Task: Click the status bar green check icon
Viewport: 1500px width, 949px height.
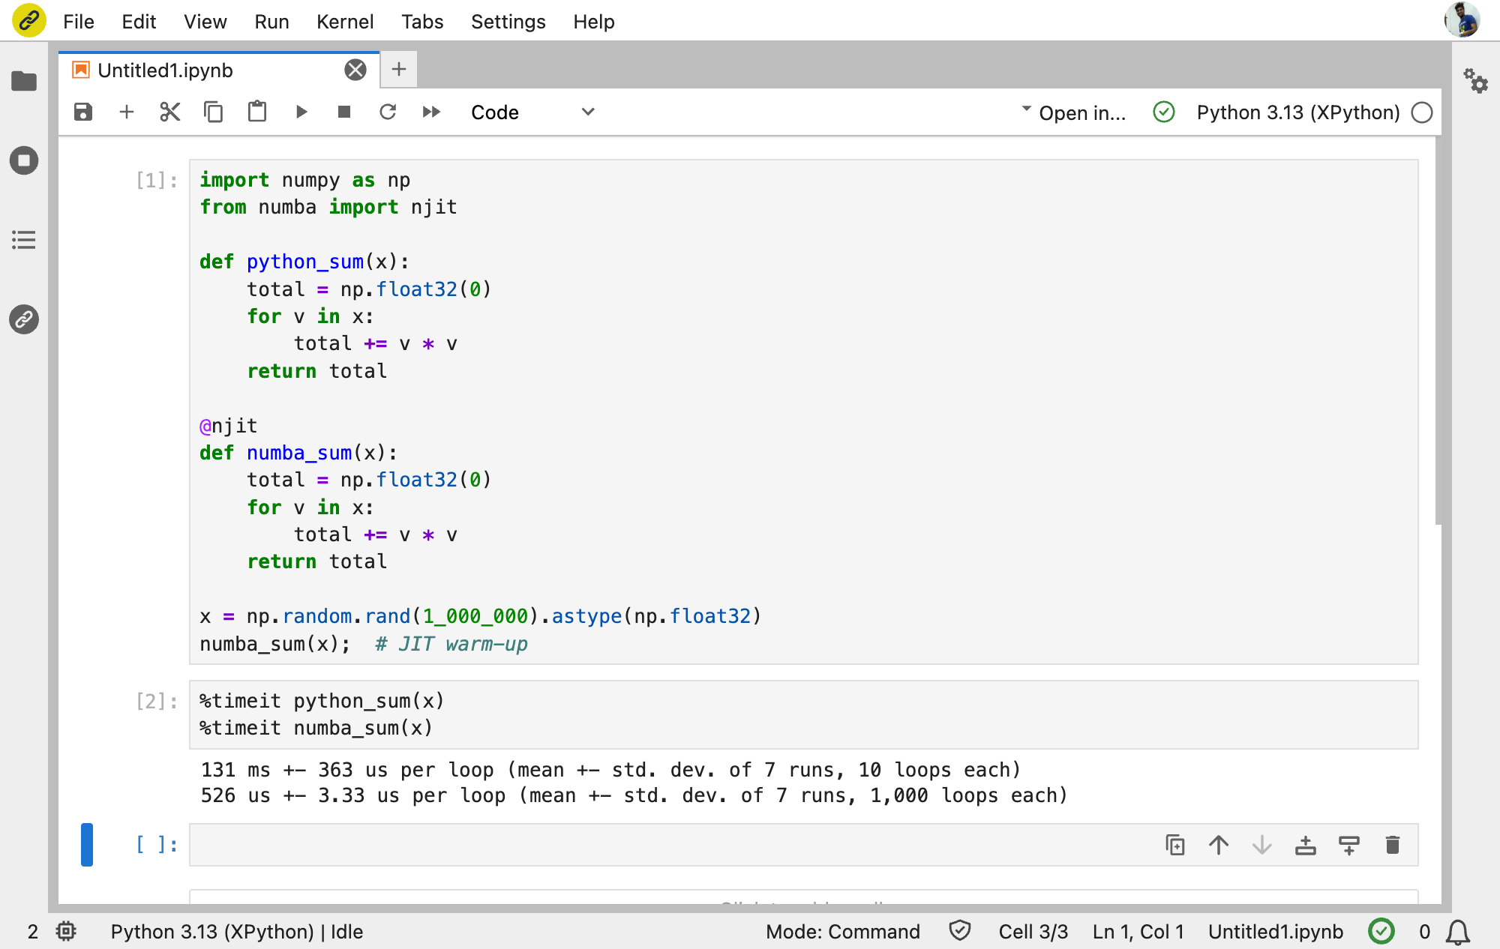Action: pos(1381,931)
